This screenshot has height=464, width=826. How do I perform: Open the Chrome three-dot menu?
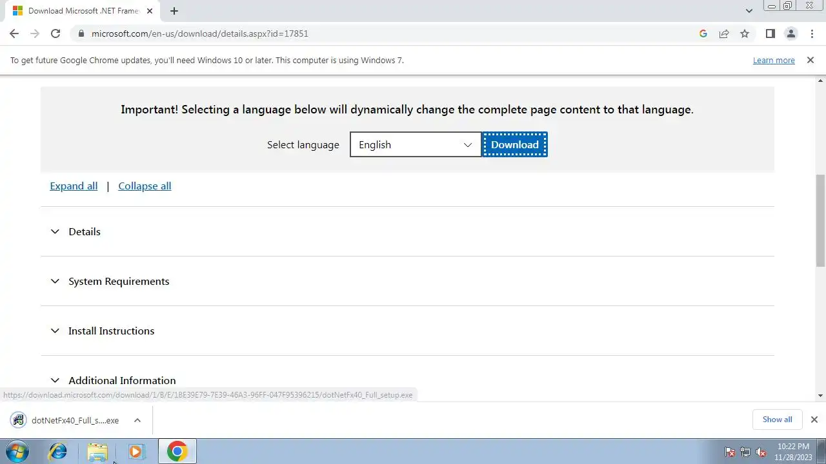click(811, 34)
